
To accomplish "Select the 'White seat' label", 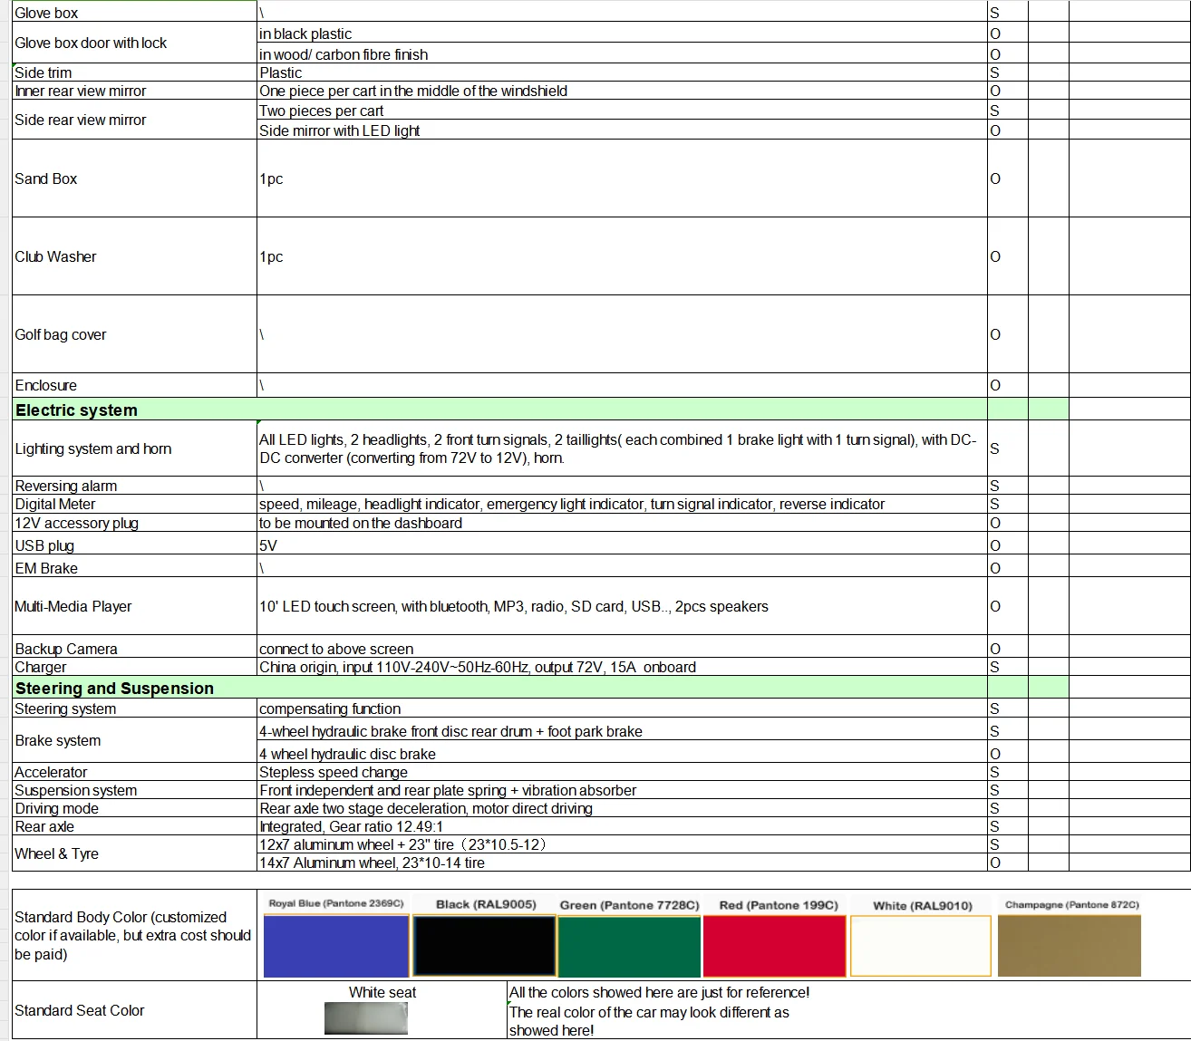I will tap(382, 992).
